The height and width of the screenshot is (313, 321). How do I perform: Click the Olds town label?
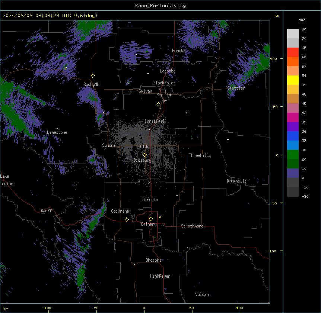144,146
